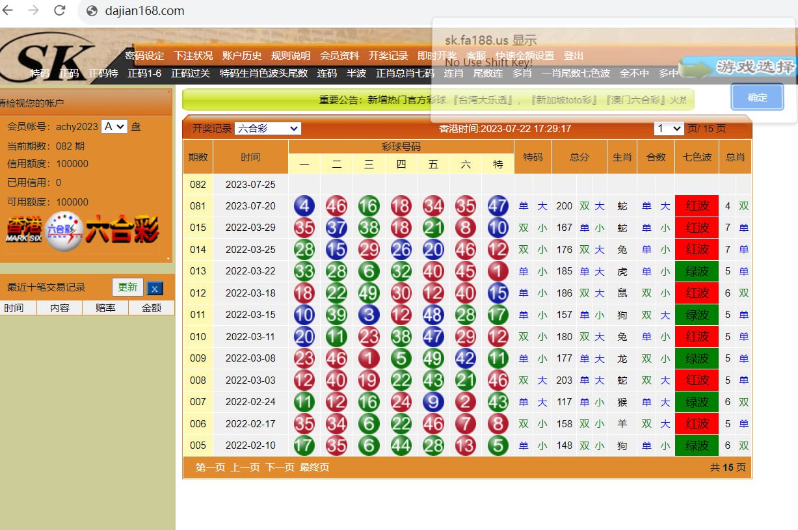The image size is (798, 530).
Task: Open the page number dropdown
Action: 669,129
